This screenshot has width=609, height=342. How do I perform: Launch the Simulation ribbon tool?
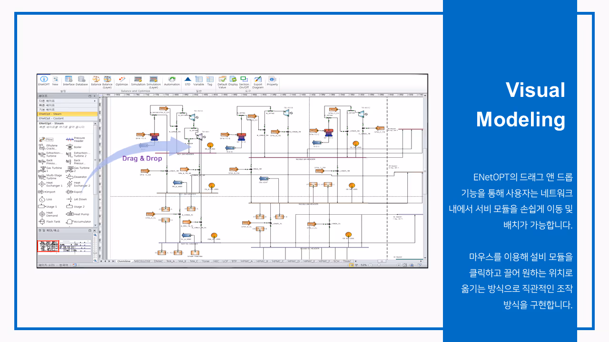138,81
